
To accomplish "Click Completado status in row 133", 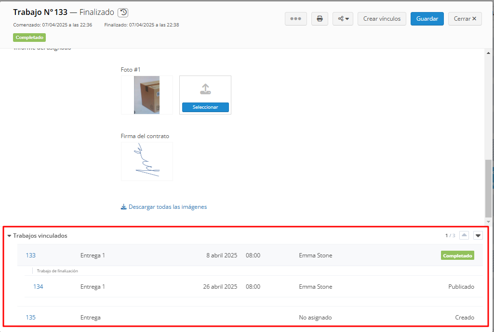I will (x=457, y=255).
